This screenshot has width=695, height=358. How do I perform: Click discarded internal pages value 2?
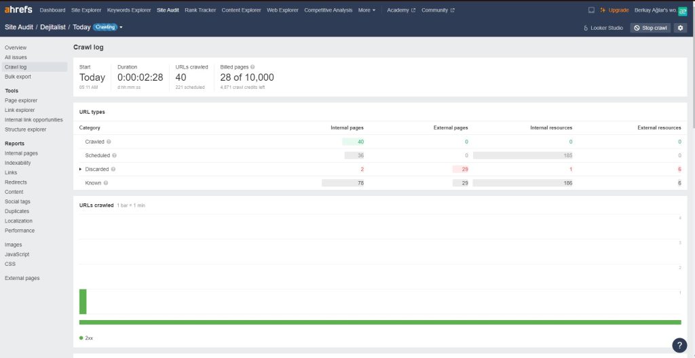click(362, 170)
